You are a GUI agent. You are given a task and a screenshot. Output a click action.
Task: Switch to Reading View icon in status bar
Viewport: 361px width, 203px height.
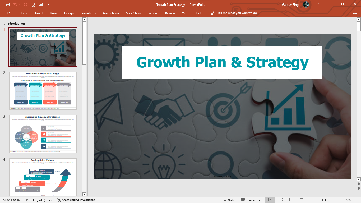click(x=291, y=200)
